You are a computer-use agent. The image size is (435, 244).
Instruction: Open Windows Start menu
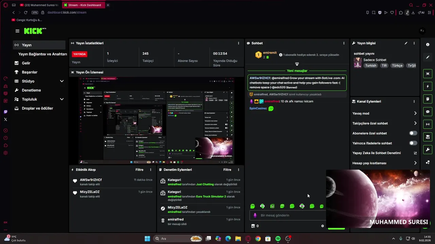[x=147, y=239]
